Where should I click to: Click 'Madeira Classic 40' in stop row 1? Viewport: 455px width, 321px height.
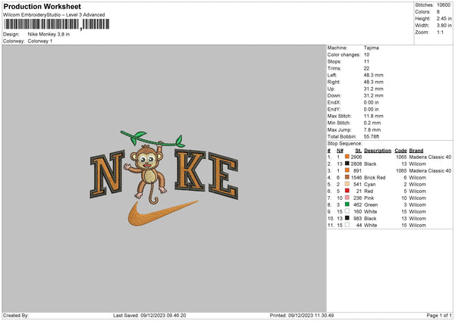tap(430, 157)
